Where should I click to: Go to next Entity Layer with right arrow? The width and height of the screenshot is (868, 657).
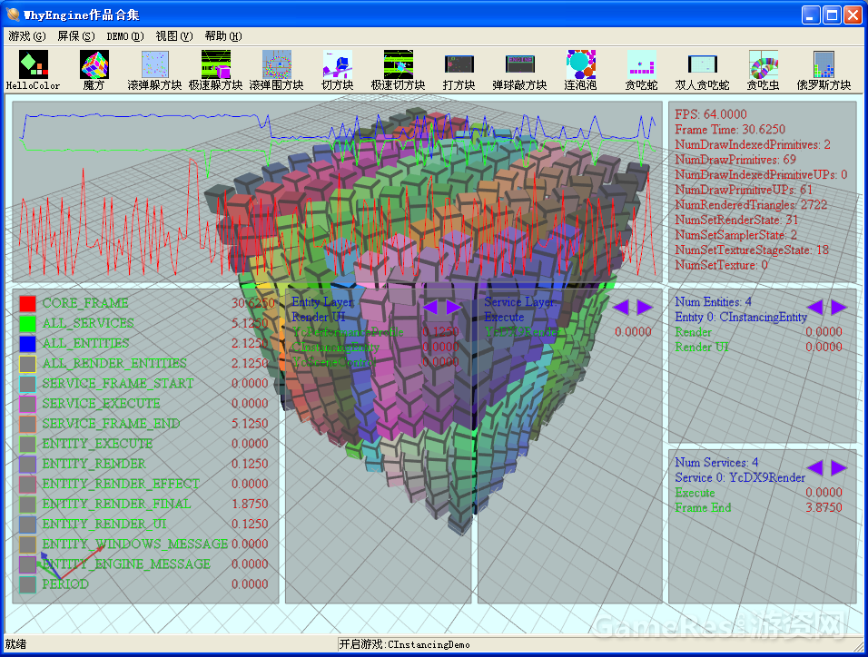click(x=454, y=308)
